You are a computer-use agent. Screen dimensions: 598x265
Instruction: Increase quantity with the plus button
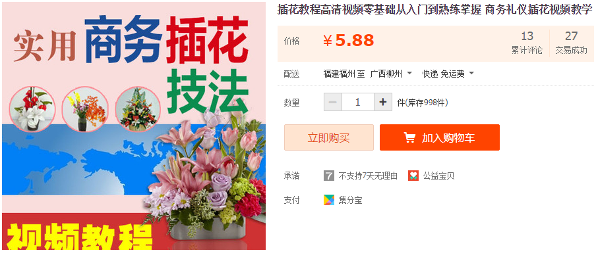[383, 103]
